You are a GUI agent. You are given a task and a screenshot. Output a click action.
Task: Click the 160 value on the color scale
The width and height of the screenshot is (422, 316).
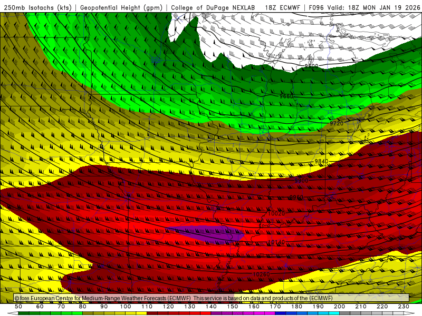254,307
